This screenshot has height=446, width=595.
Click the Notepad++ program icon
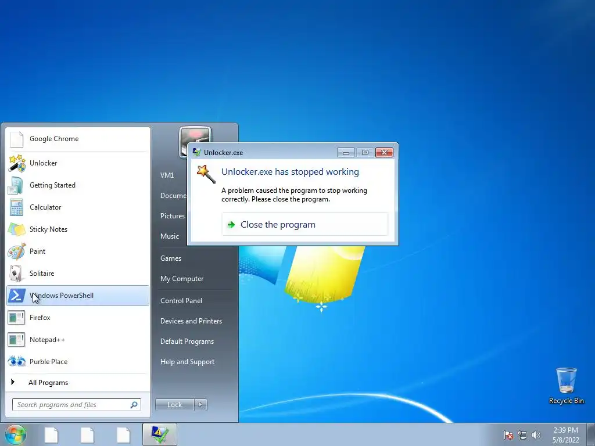[16, 339]
